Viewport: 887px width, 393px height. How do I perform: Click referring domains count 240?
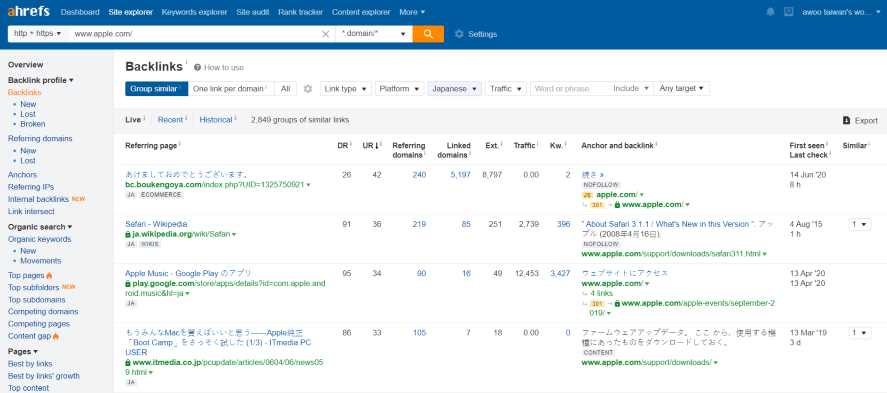point(419,175)
